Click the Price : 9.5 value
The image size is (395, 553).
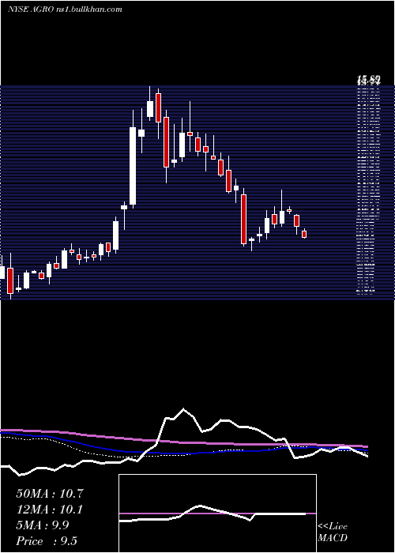pyautogui.click(x=47, y=541)
